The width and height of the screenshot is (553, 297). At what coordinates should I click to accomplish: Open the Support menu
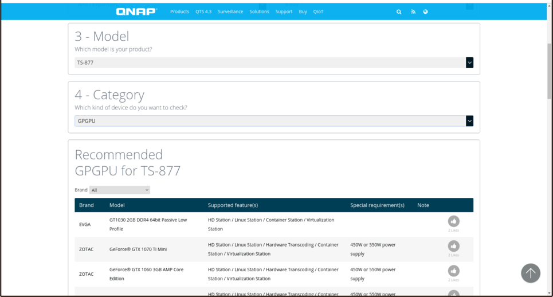tap(284, 11)
